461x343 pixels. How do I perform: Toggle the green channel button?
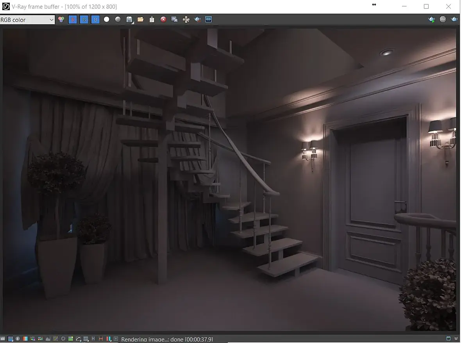(84, 20)
